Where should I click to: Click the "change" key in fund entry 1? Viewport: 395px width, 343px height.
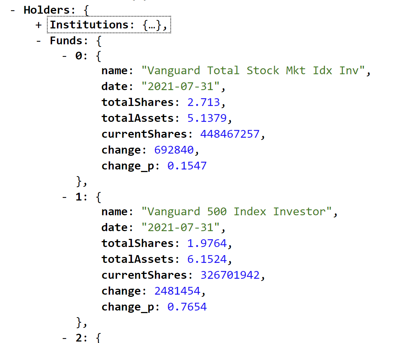[x=121, y=291]
